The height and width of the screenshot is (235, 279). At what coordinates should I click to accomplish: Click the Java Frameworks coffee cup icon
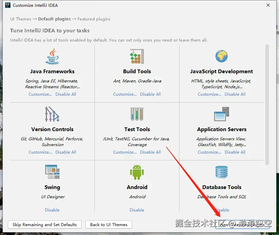tap(52, 56)
